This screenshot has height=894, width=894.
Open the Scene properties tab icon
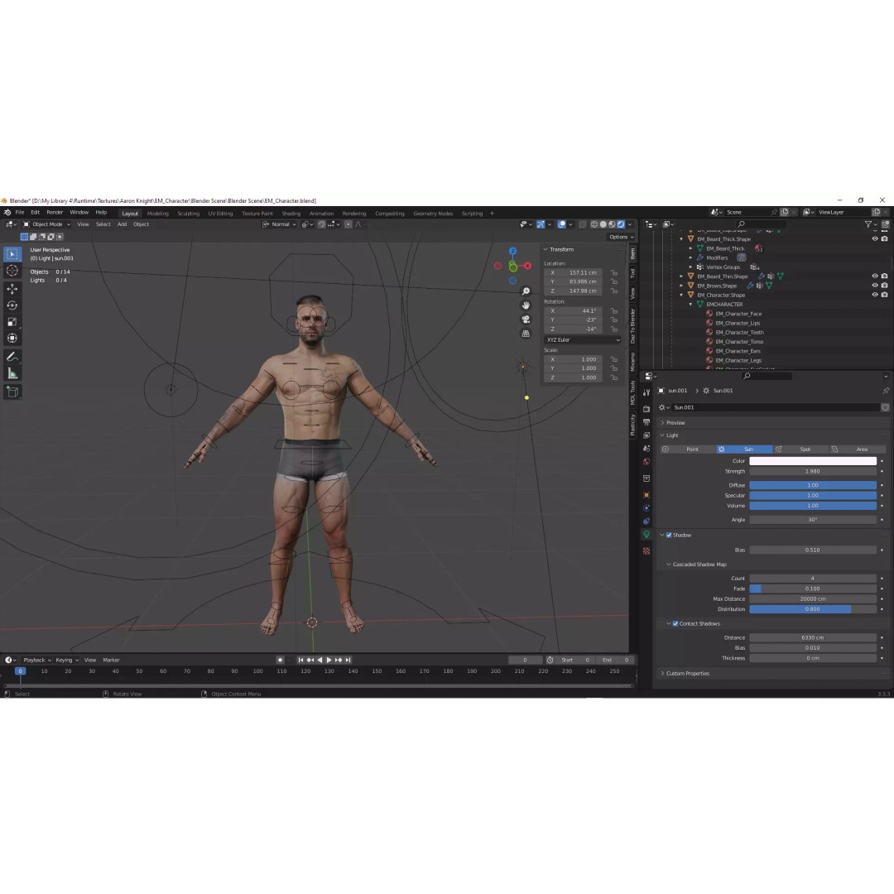[646, 449]
